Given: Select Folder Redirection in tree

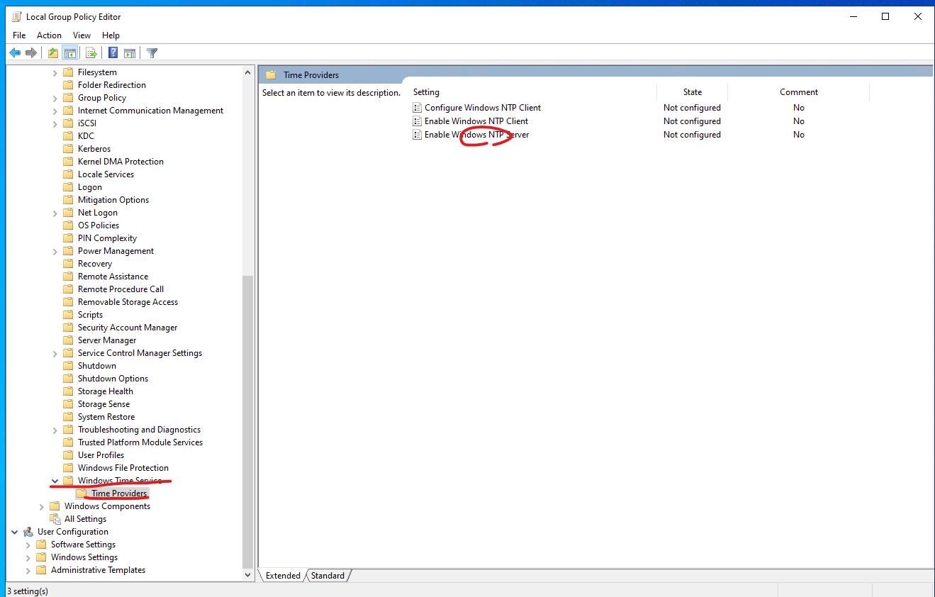Looking at the screenshot, I should [x=112, y=85].
